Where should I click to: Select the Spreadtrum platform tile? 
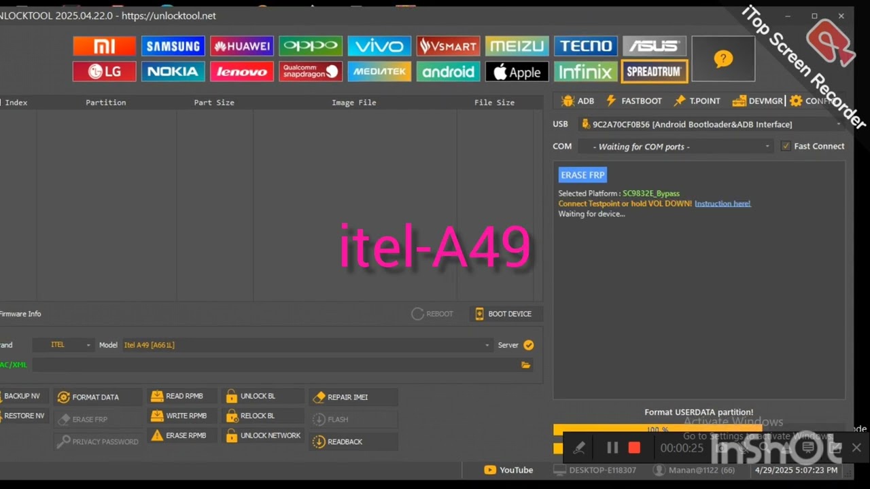click(654, 71)
